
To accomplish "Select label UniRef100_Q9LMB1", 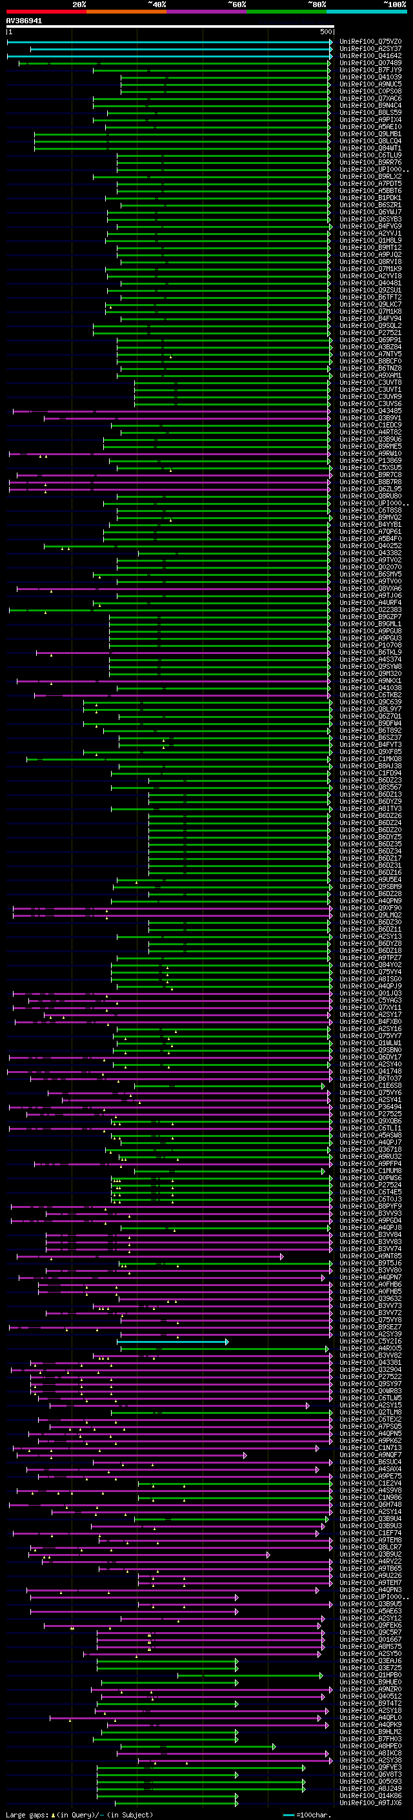I will (370, 134).
